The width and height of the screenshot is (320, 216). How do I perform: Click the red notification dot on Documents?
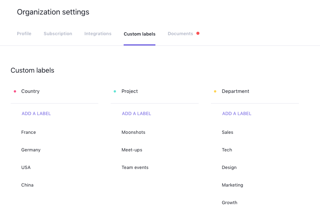coord(198,33)
